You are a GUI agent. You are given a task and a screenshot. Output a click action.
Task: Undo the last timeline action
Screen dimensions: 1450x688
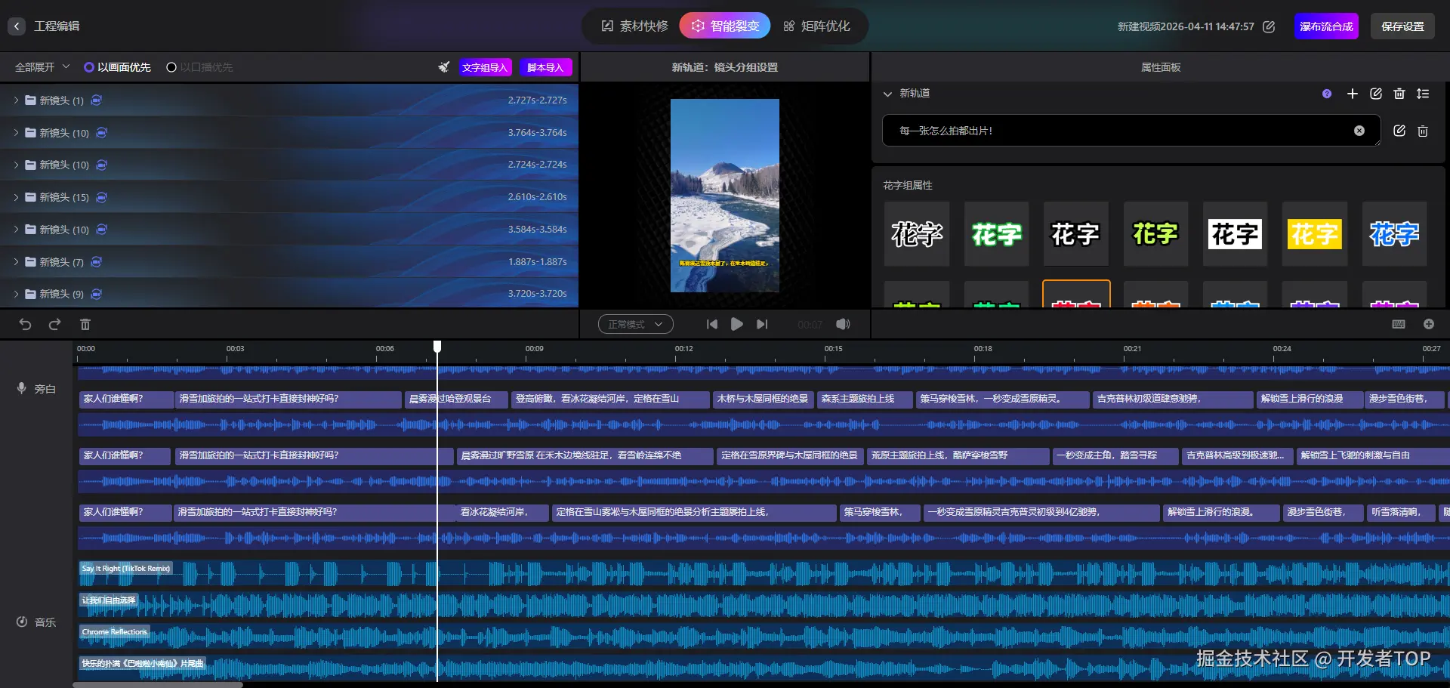tap(25, 324)
